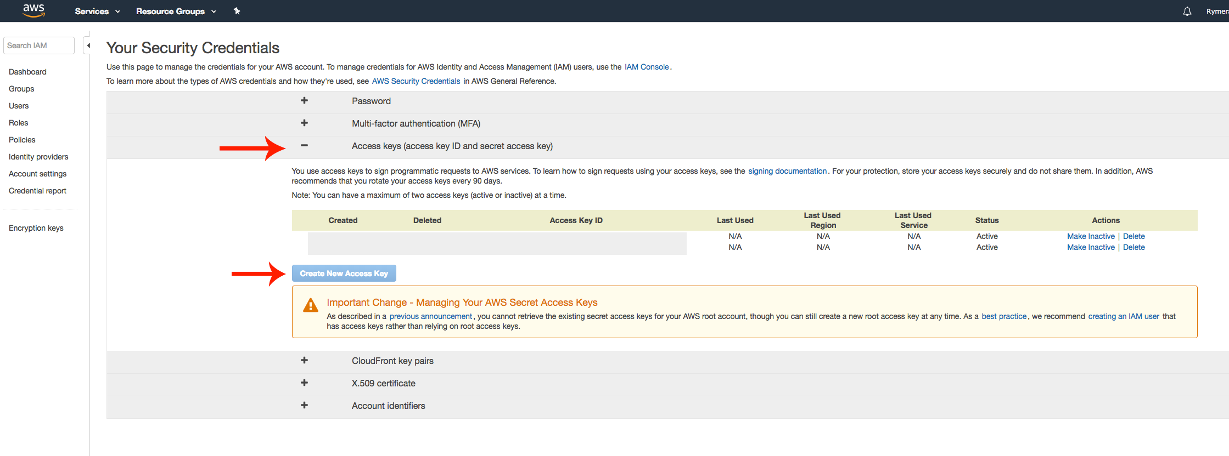This screenshot has width=1229, height=456.
Task: Open Users in the sidebar
Action: pyautogui.click(x=19, y=106)
